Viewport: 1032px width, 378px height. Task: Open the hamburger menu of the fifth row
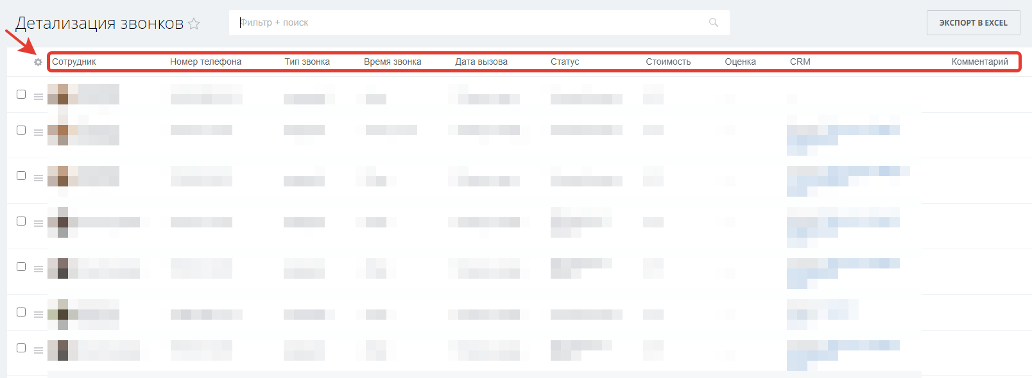(39, 269)
